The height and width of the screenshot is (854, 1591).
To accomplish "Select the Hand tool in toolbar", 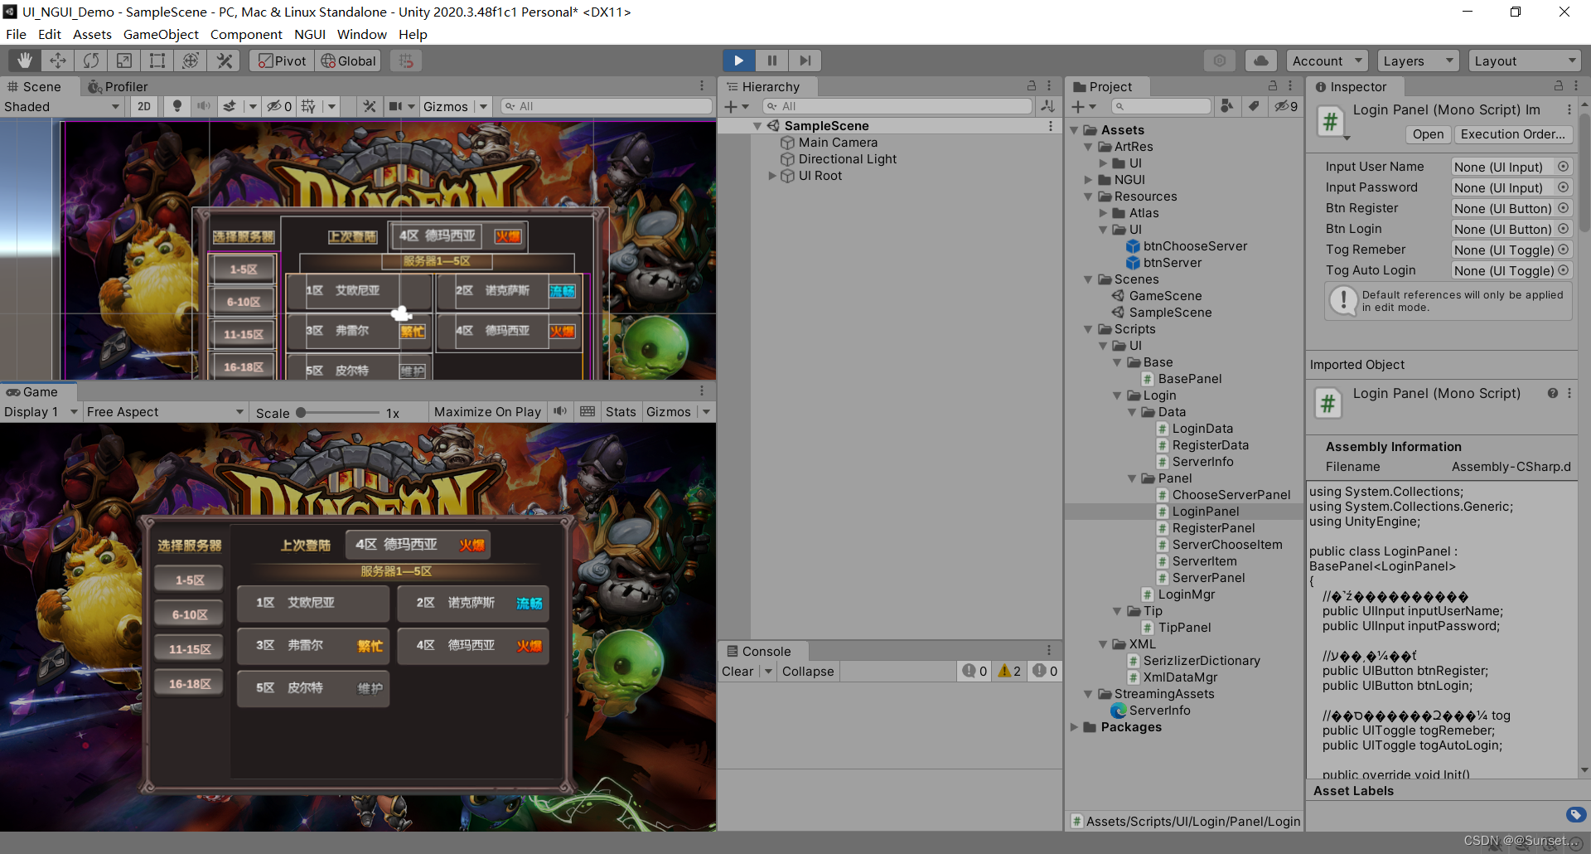I will pos(25,61).
